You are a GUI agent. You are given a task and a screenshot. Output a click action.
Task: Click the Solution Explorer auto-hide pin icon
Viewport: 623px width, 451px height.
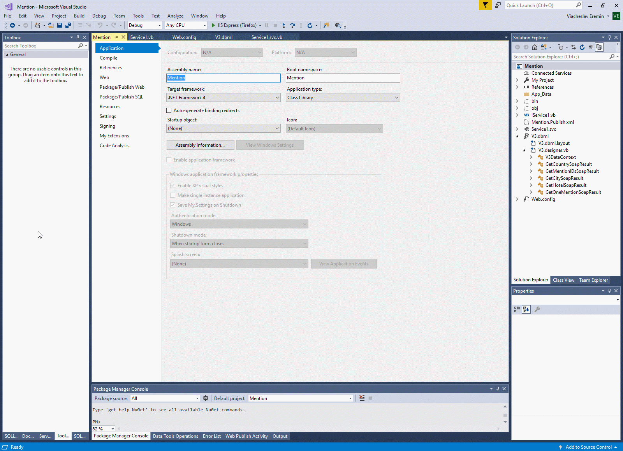[x=609, y=37]
